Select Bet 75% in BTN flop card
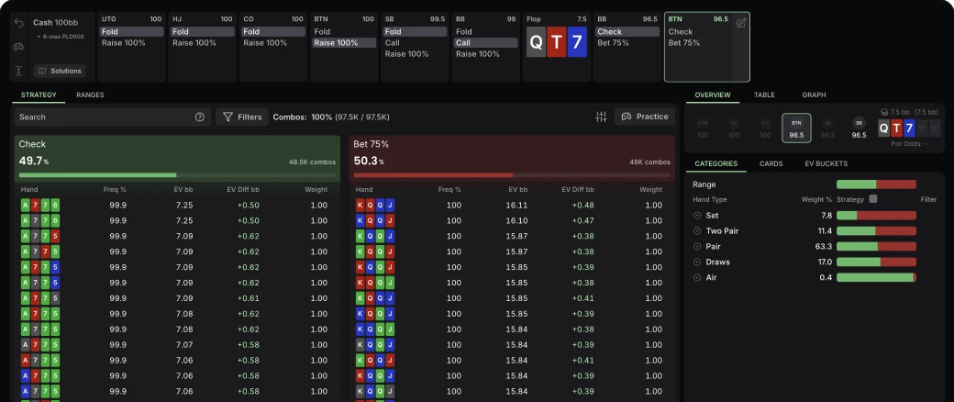The width and height of the screenshot is (954, 402). [x=684, y=42]
